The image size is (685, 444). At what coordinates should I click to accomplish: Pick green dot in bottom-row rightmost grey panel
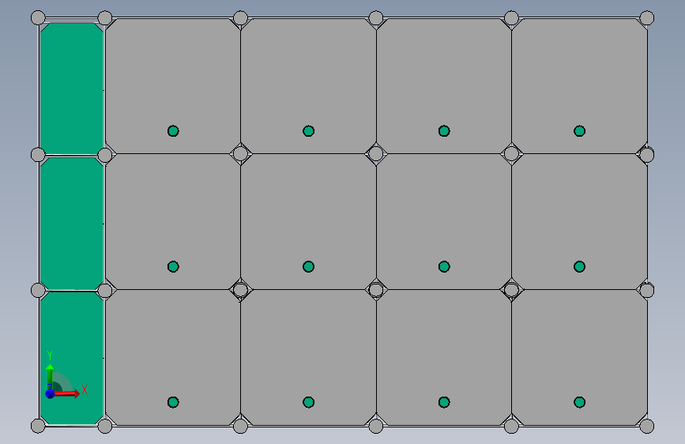coord(579,402)
